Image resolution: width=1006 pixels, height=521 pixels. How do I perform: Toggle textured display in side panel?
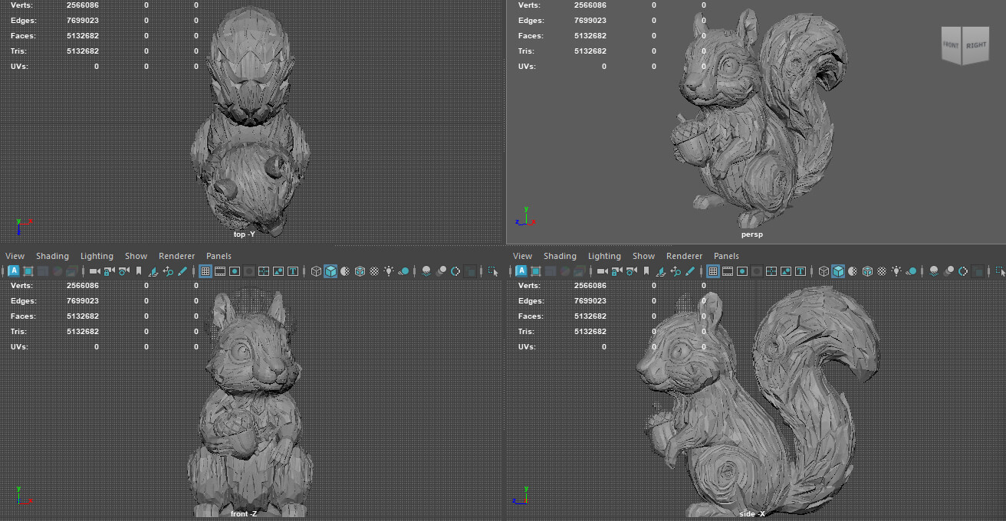(x=882, y=271)
